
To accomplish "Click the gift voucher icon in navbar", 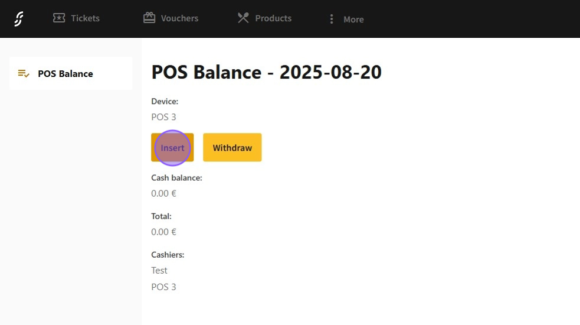I will [x=149, y=18].
